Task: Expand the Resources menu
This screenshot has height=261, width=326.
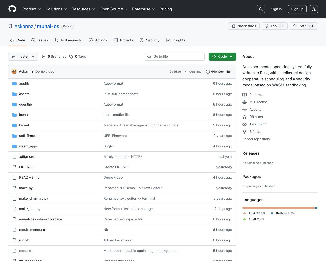Action: click(x=83, y=9)
